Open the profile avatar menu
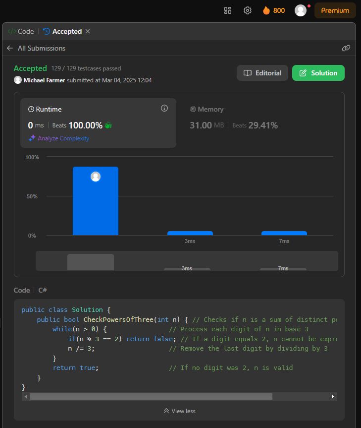The image size is (361, 428). (x=301, y=10)
